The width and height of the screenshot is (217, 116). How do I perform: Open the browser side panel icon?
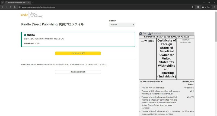pos(198,7)
